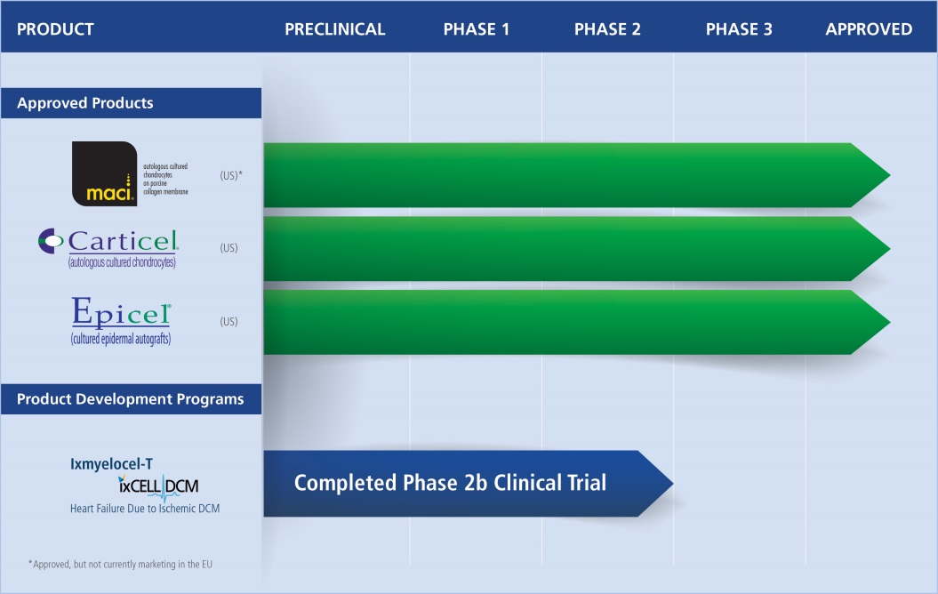The image size is (938, 594).
Task: Click the Completed Phase 2b Clinical Trial bar
Action: click(450, 484)
